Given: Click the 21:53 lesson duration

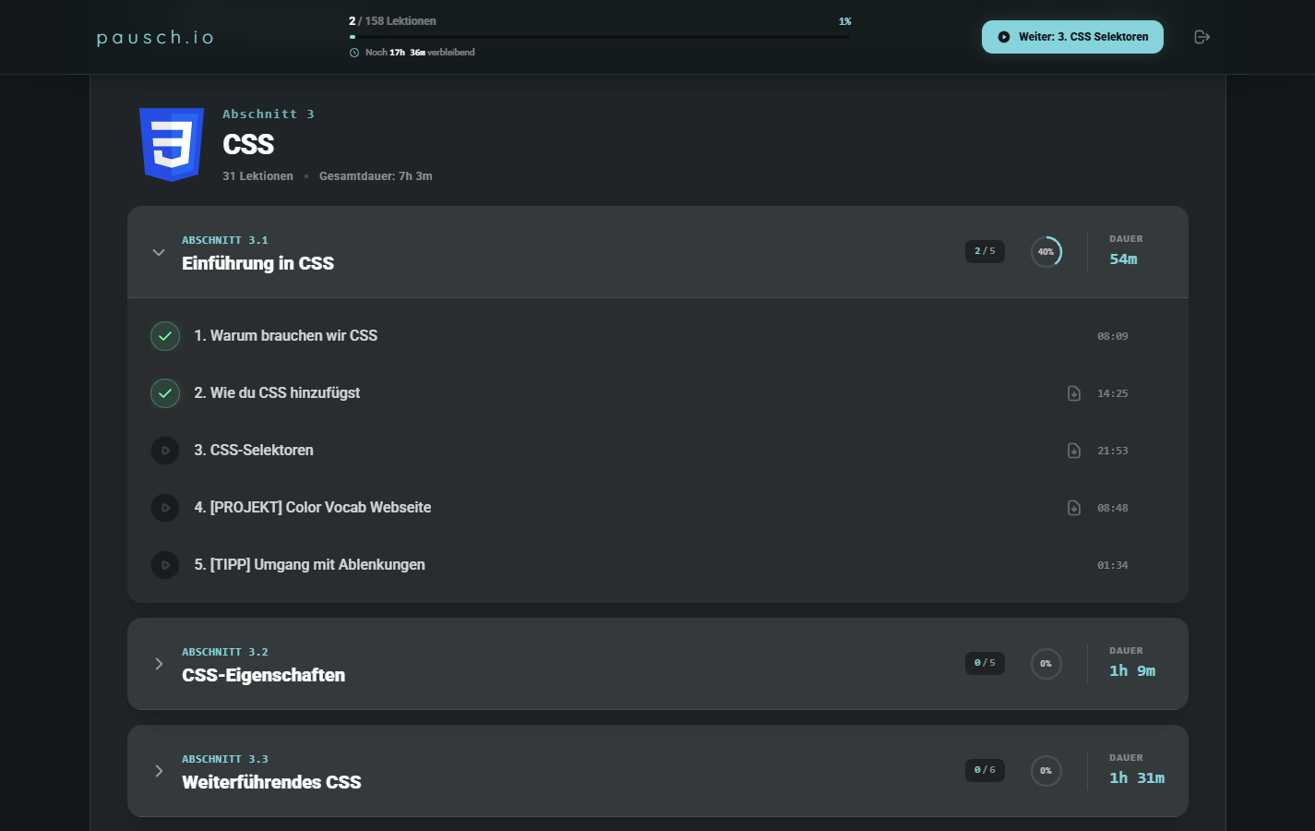Looking at the screenshot, I should [x=1113, y=451].
